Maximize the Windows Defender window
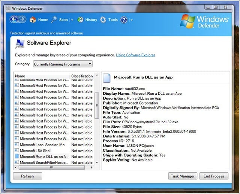 click(216, 7)
